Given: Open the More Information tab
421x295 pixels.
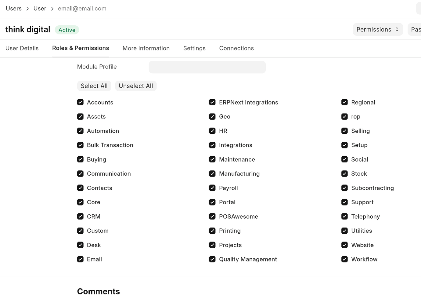Looking at the screenshot, I should point(146,48).
